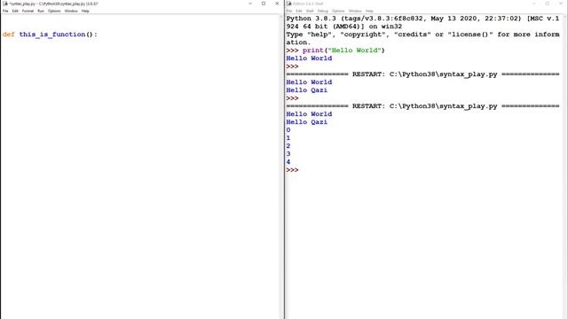Open the Format menu in the editor
The image size is (568, 319).
click(x=28, y=12)
